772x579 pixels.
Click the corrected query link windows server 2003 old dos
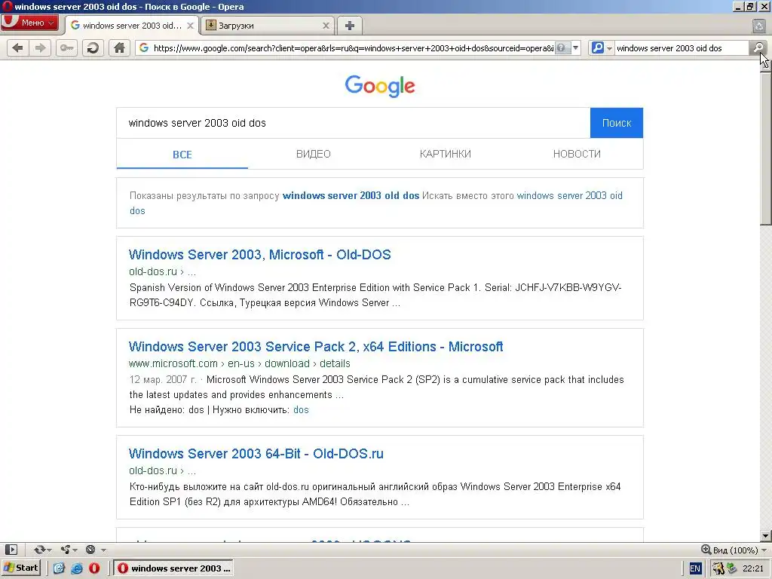(351, 195)
